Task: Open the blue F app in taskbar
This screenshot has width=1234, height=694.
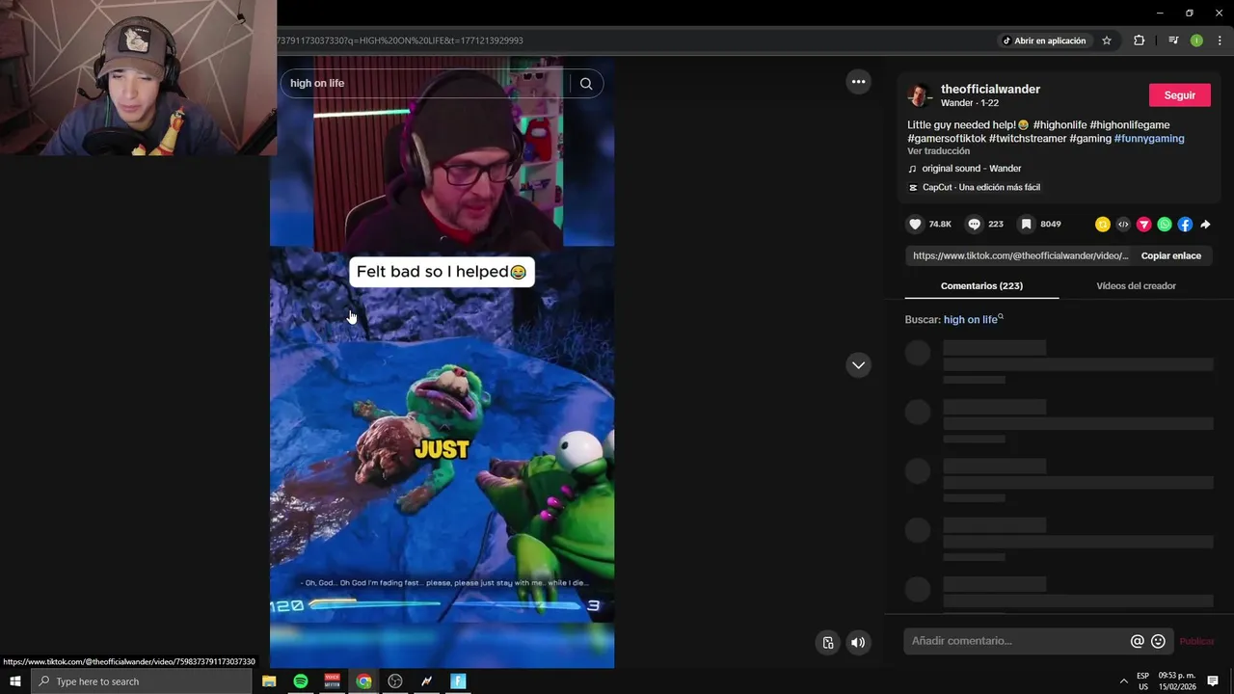Action: tap(459, 681)
